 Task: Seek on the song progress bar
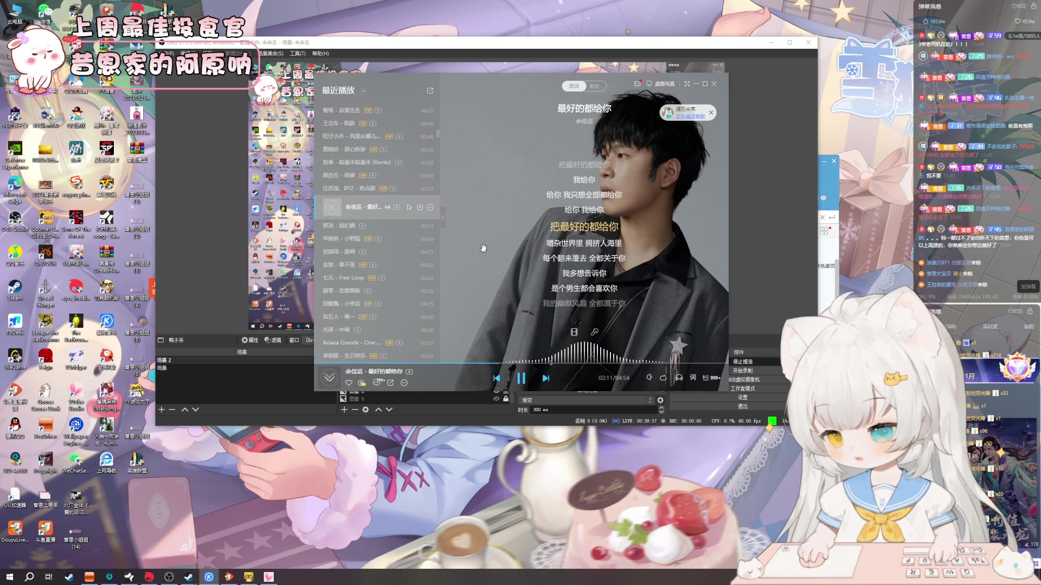point(542,363)
